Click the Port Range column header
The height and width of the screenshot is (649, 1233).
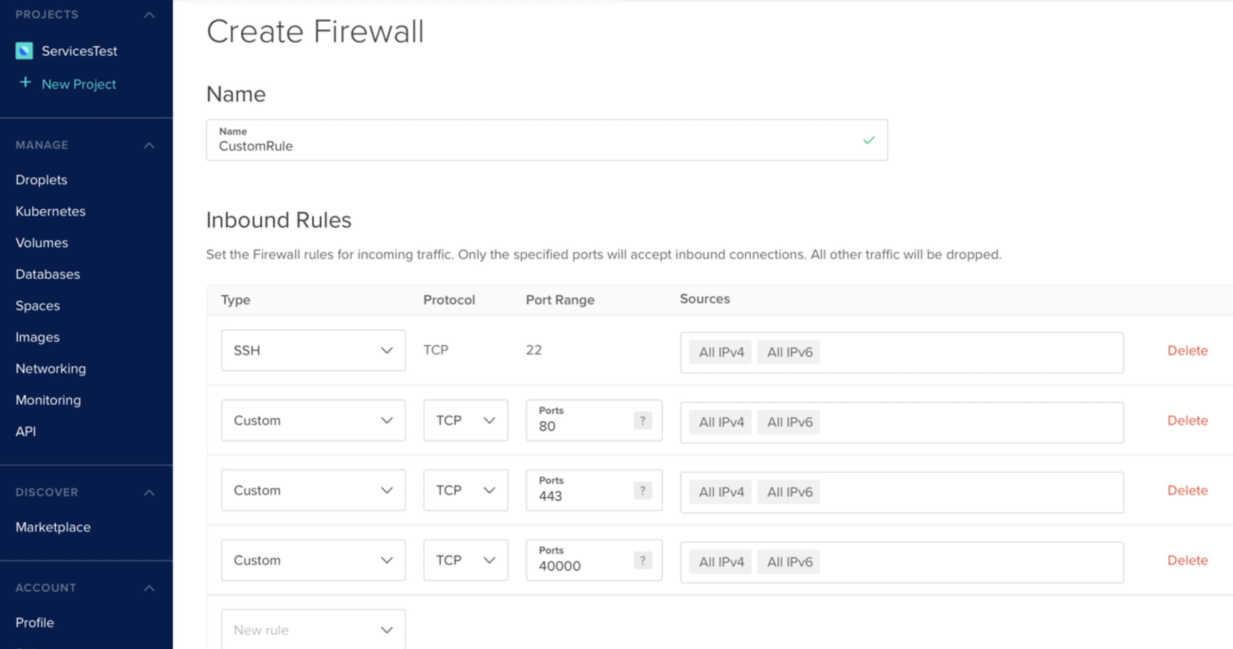point(560,300)
